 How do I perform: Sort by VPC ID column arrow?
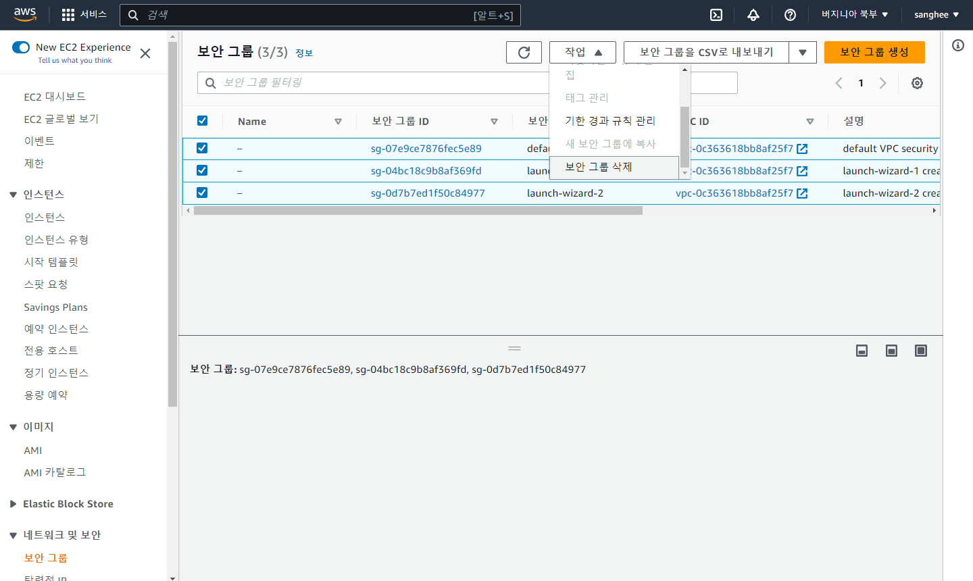(x=809, y=122)
